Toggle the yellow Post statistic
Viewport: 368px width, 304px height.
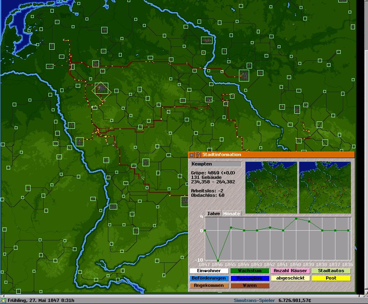pyautogui.click(x=331, y=278)
